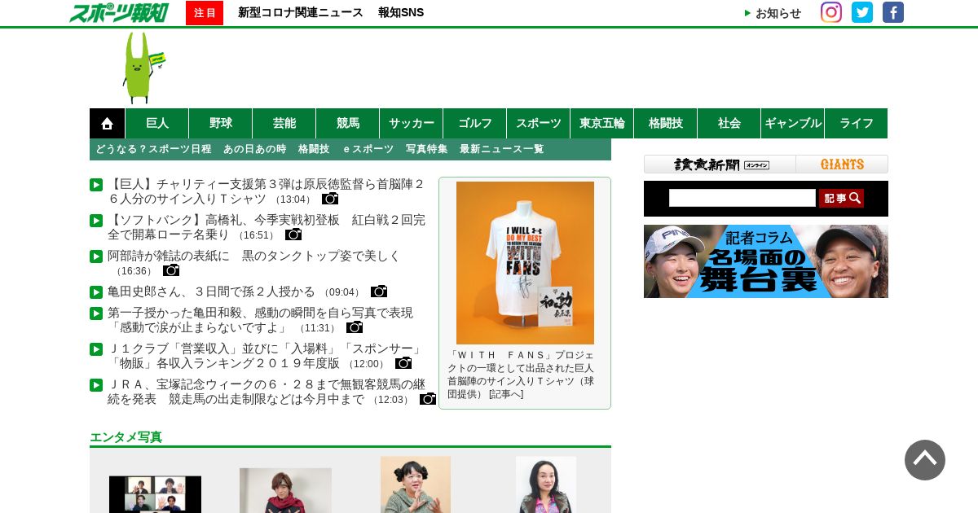Click green arrow bullet for ＪＲＡ story
Screen dimensions: 978x513
(x=96, y=385)
